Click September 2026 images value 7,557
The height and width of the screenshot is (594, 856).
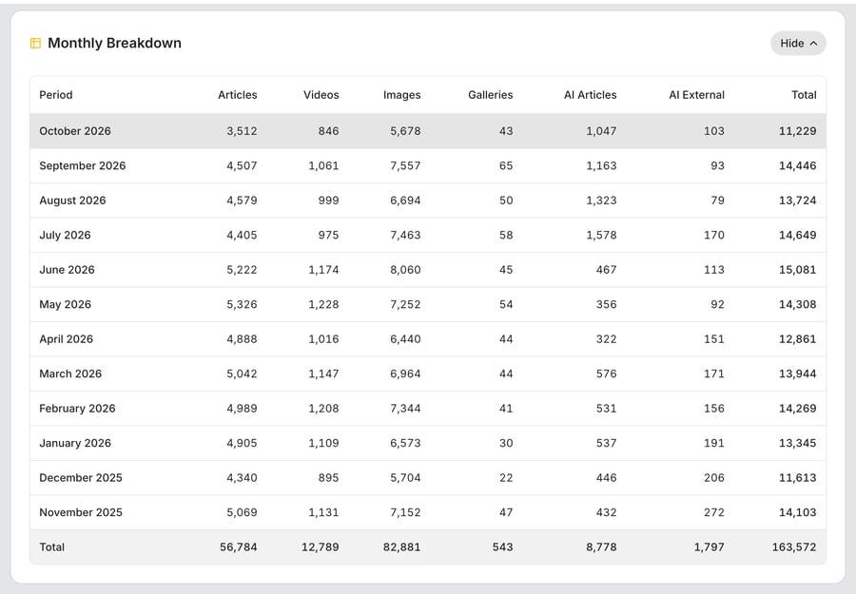coord(405,165)
